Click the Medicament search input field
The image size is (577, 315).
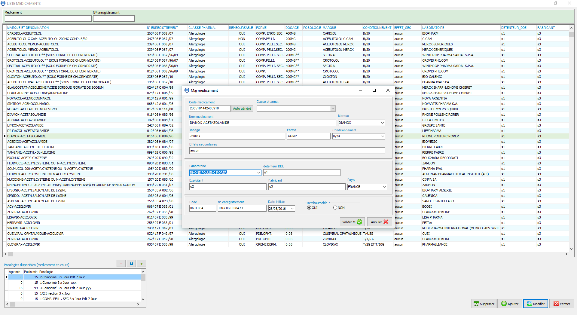(x=48, y=19)
